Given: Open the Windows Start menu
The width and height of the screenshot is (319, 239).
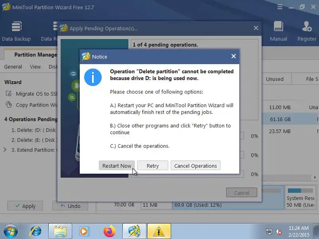Looking at the screenshot, I should tap(11, 231).
